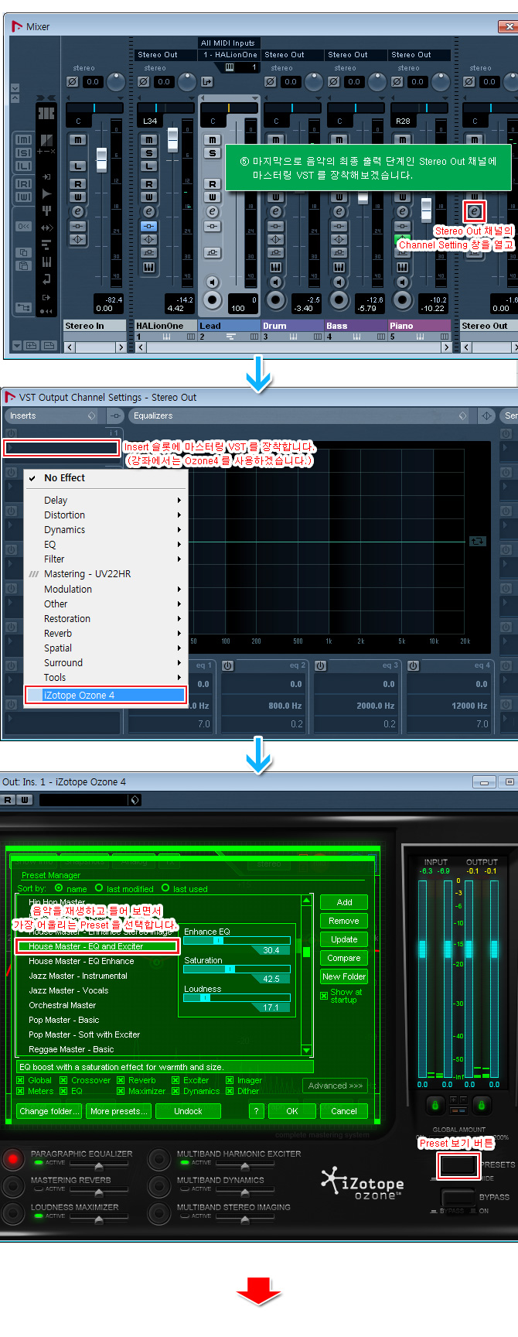The width and height of the screenshot is (518, 1337).
Task: Click Piano channel's record enable button
Action: (402, 300)
